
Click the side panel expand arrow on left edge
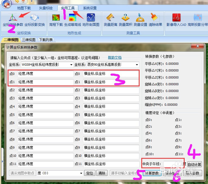(x=2, y=161)
